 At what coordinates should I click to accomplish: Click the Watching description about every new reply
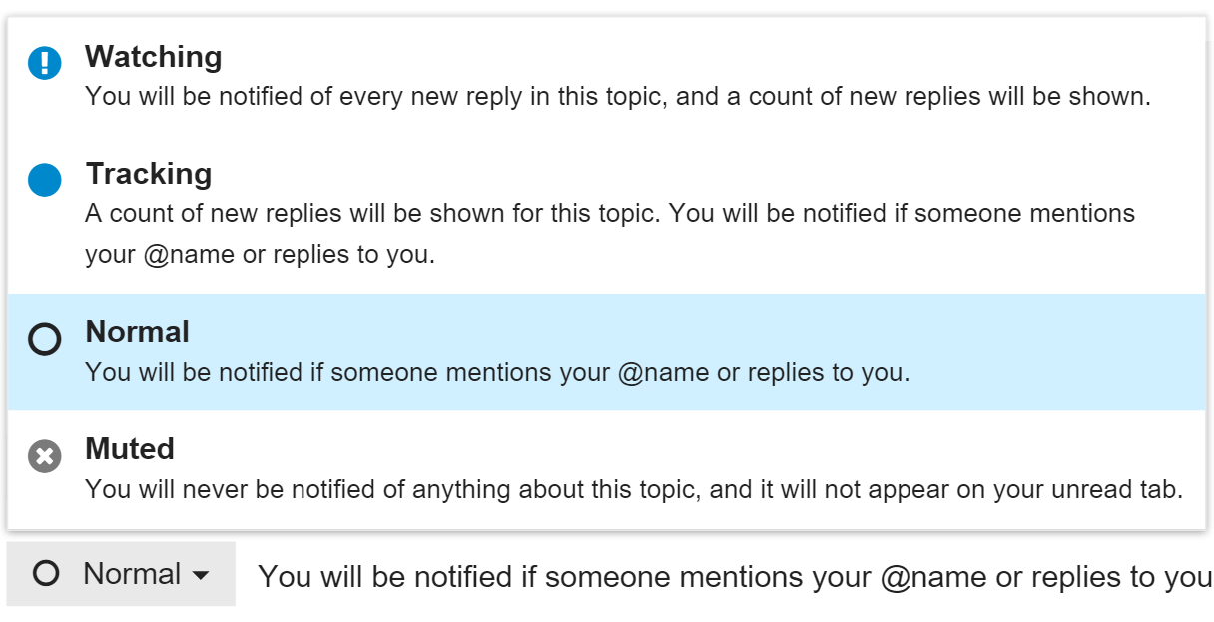pyautogui.click(x=618, y=97)
